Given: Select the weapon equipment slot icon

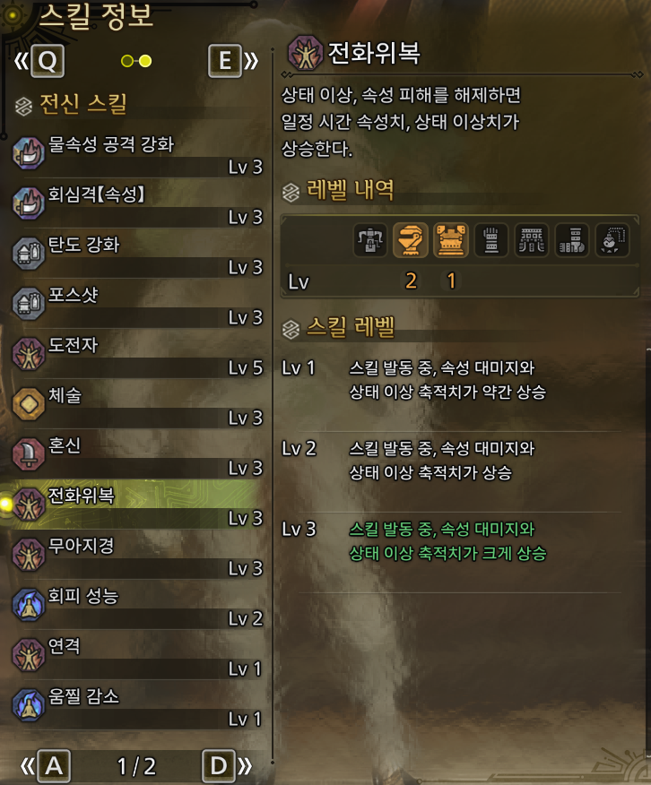Looking at the screenshot, I should click(370, 240).
